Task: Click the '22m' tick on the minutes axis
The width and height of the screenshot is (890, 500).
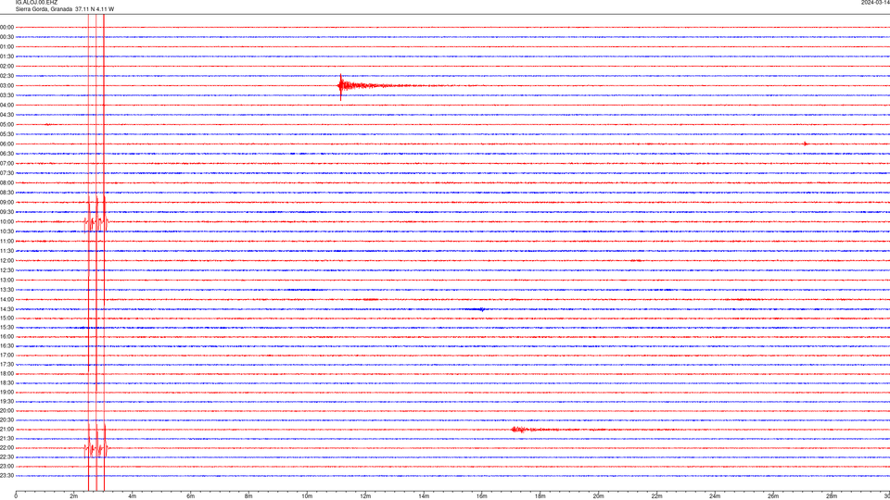Action: [656, 496]
